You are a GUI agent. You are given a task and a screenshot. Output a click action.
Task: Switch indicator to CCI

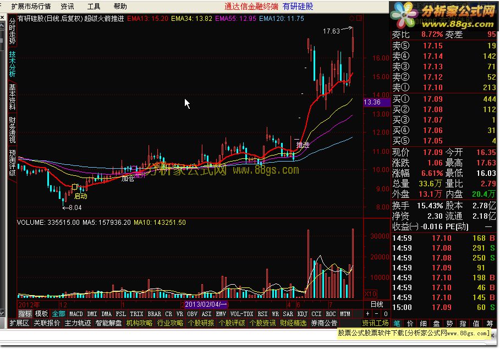click(316, 314)
